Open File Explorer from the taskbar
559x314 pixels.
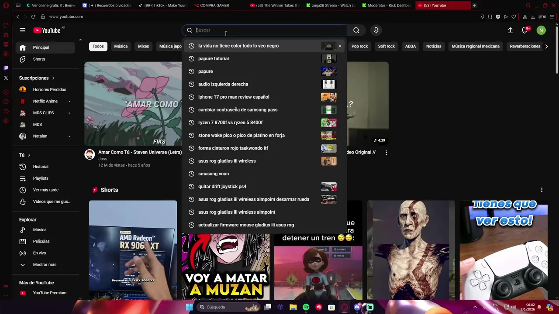pyautogui.click(x=293, y=307)
